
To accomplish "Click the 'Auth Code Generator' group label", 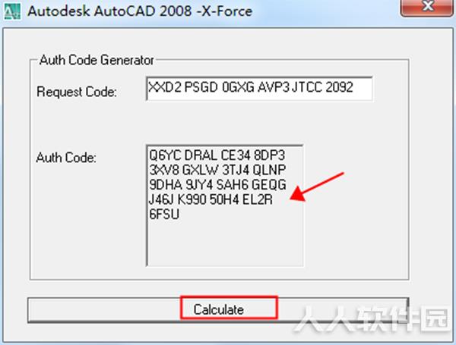I will coord(97,60).
